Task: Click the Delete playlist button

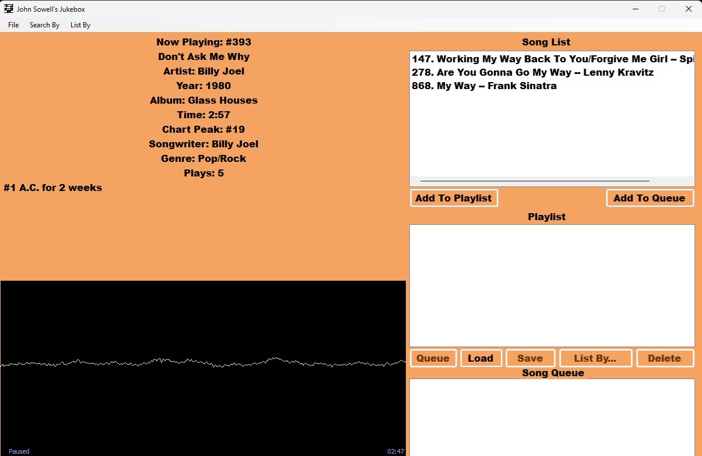Action: pos(665,358)
